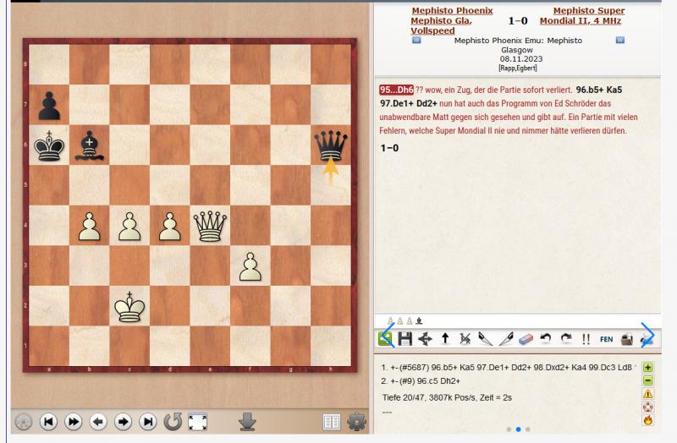Click the autoplay fast-forward button
Viewport: 677px width, 443px height.
73,420
